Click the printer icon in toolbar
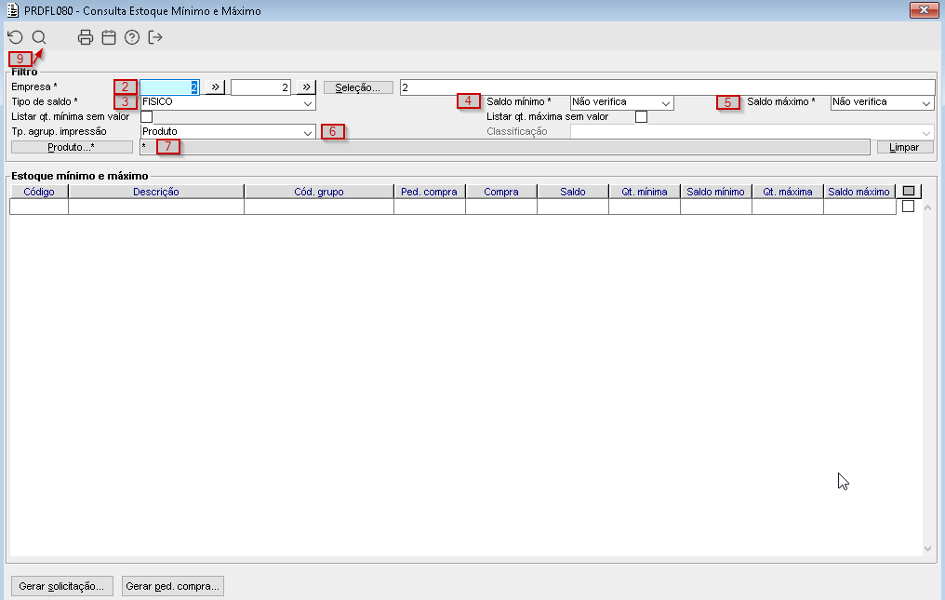The width and height of the screenshot is (945, 600). (86, 37)
